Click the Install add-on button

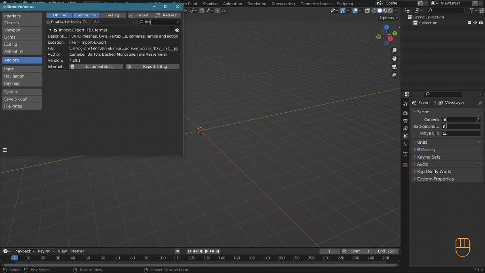[141, 15]
